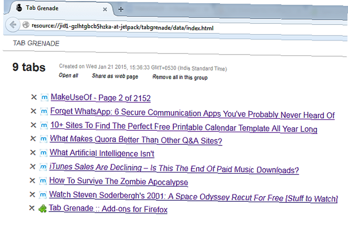Open Watch Steven Soderbergh's 2001 Recut link
The image size is (348, 236).
tap(193, 196)
